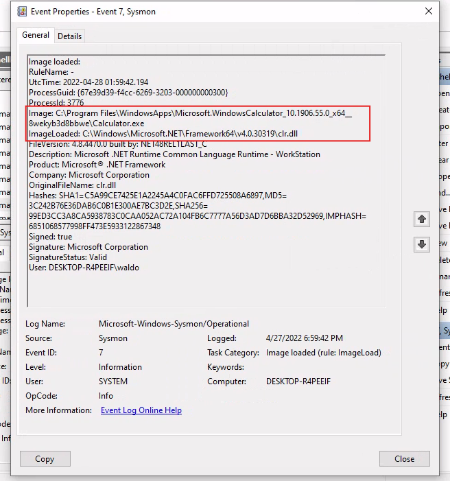Image resolution: width=450 pixels, height=481 pixels.
Task: Click the SHA256 hash value line
Action: [198, 216]
